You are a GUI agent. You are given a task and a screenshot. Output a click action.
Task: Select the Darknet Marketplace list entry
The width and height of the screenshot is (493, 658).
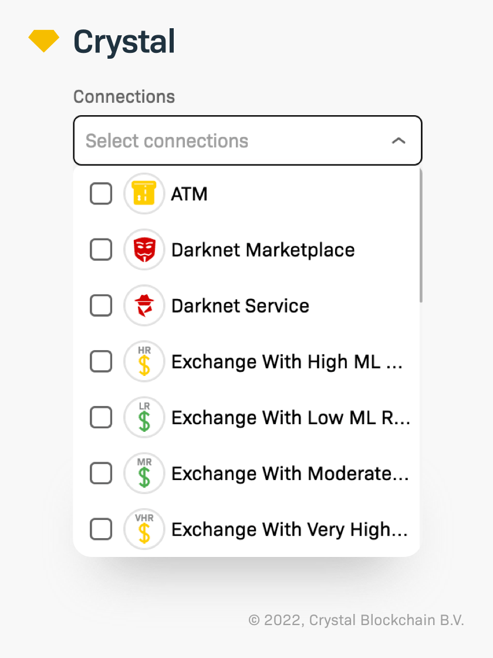click(x=262, y=250)
